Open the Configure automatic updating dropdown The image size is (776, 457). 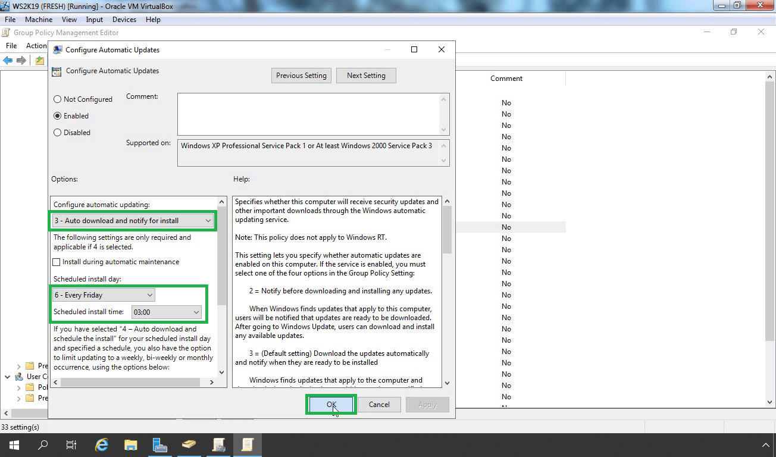coord(133,221)
